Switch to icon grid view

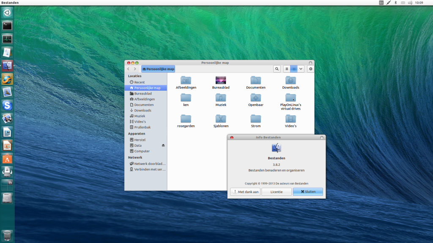[293, 69]
